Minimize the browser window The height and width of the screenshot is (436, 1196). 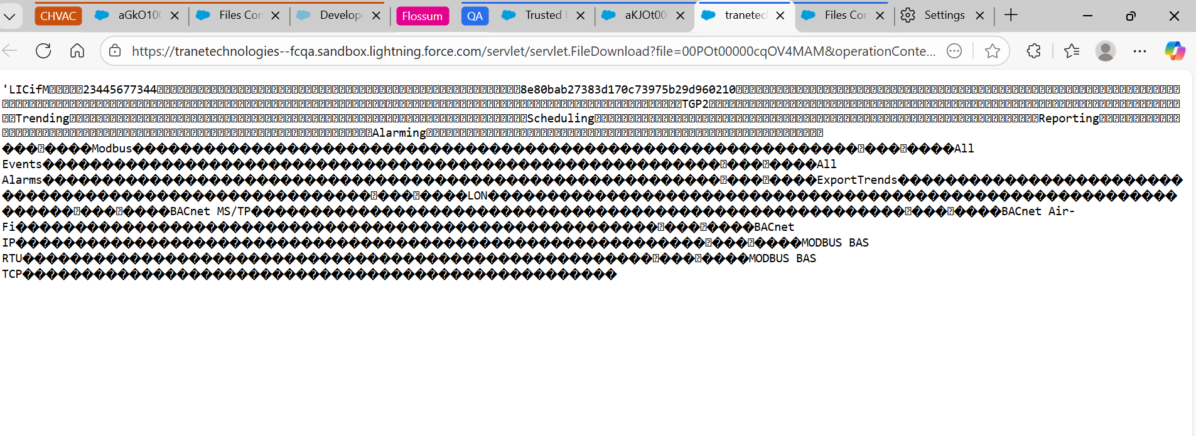pos(1088,16)
